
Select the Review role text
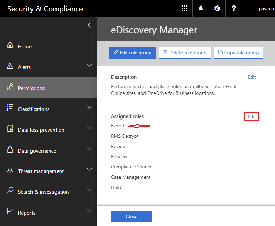(118, 147)
